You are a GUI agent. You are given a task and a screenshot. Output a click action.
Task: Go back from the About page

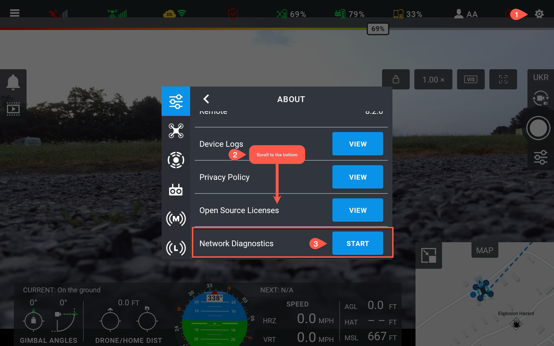206,99
